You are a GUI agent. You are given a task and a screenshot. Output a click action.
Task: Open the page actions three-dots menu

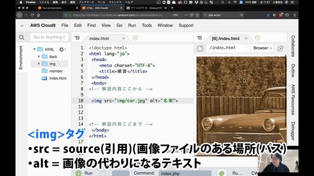click(x=186, y=15)
